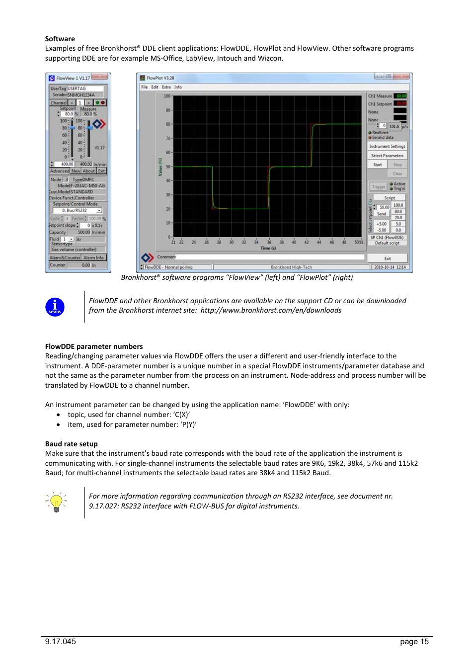The image size is (474, 671).
Task: Open the Extra menu in FlowPlot
Action: coord(166,87)
